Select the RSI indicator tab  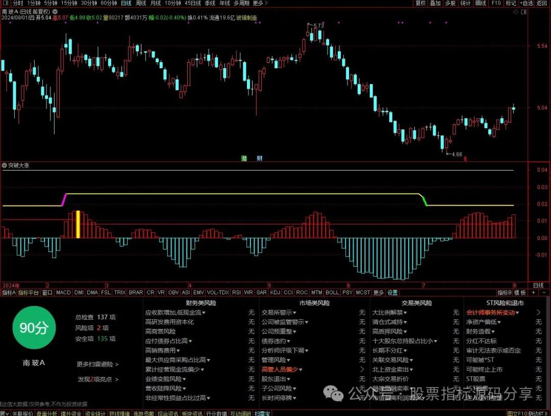(237, 292)
